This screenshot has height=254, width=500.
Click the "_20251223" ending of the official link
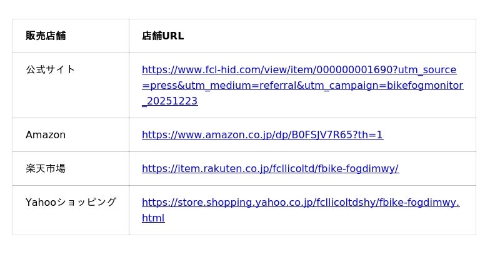[x=170, y=101]
